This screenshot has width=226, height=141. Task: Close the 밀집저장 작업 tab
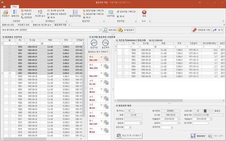[69, 25]
